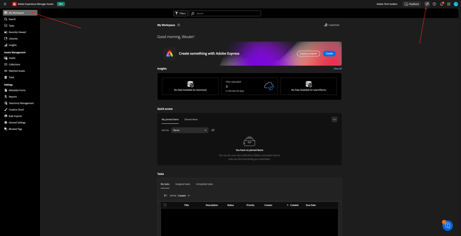Sort tasks by Due Date column
The image size is (461, 236).
point(311,205)
